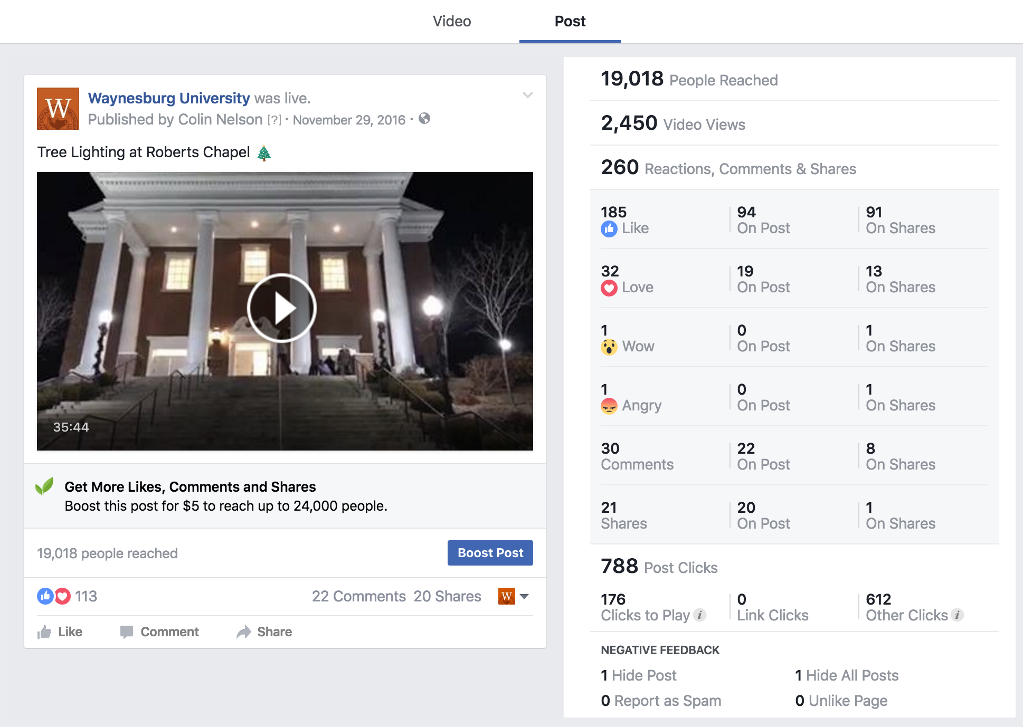
Task: Open the 22 Comments link
Action: 359,596
